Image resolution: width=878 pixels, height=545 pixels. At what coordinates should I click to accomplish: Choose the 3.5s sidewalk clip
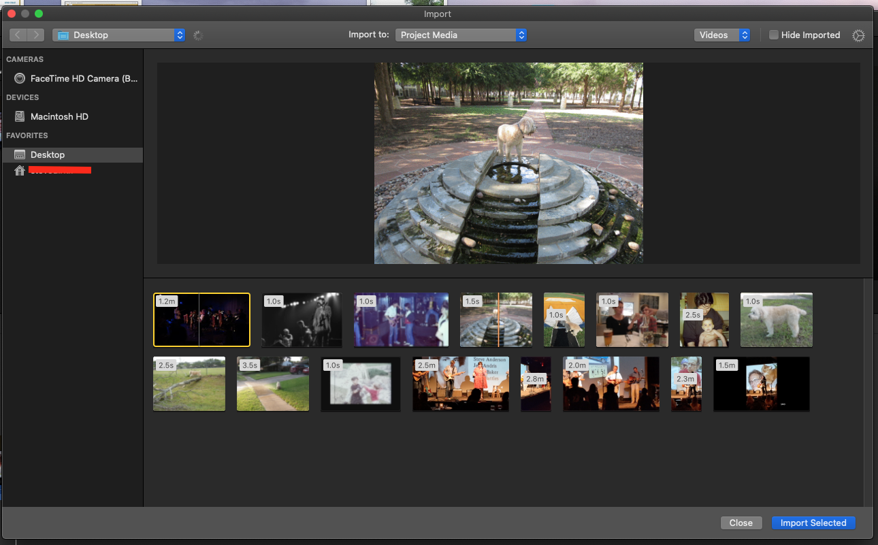[x=272, y=384]
